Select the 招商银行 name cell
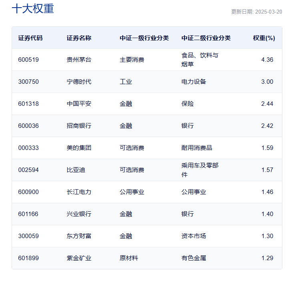This screenshot has height=287, width=290. pyautogui.click(x=79, y=125)
